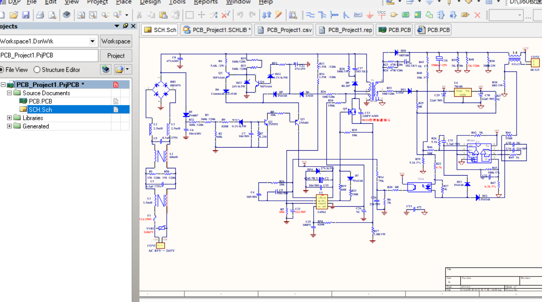Click the Workspace button
Screen dimensions: 542x302
[x=116, y=41]
